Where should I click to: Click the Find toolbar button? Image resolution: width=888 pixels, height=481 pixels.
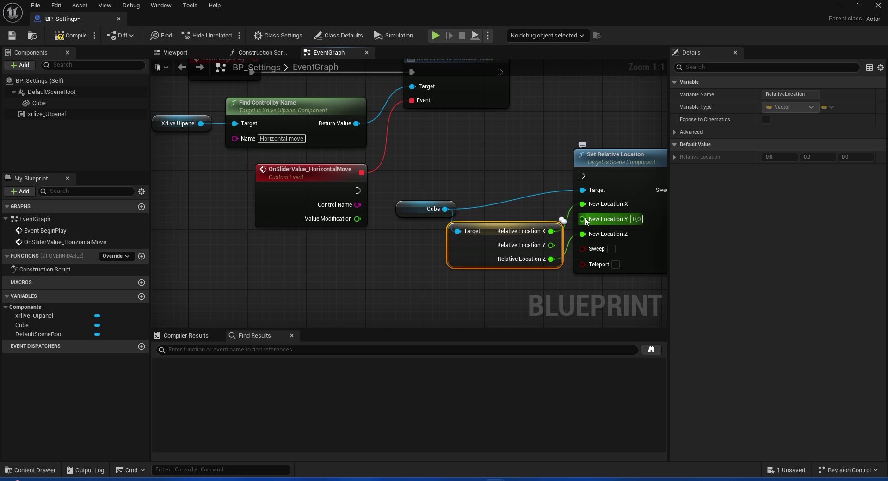(x=161, y=36)
